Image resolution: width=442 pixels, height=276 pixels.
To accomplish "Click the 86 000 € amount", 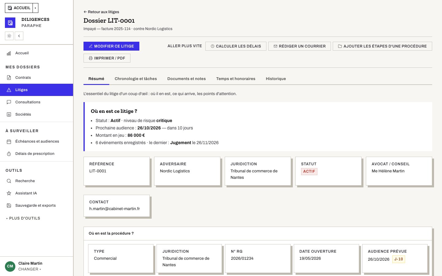I will 136,135.
